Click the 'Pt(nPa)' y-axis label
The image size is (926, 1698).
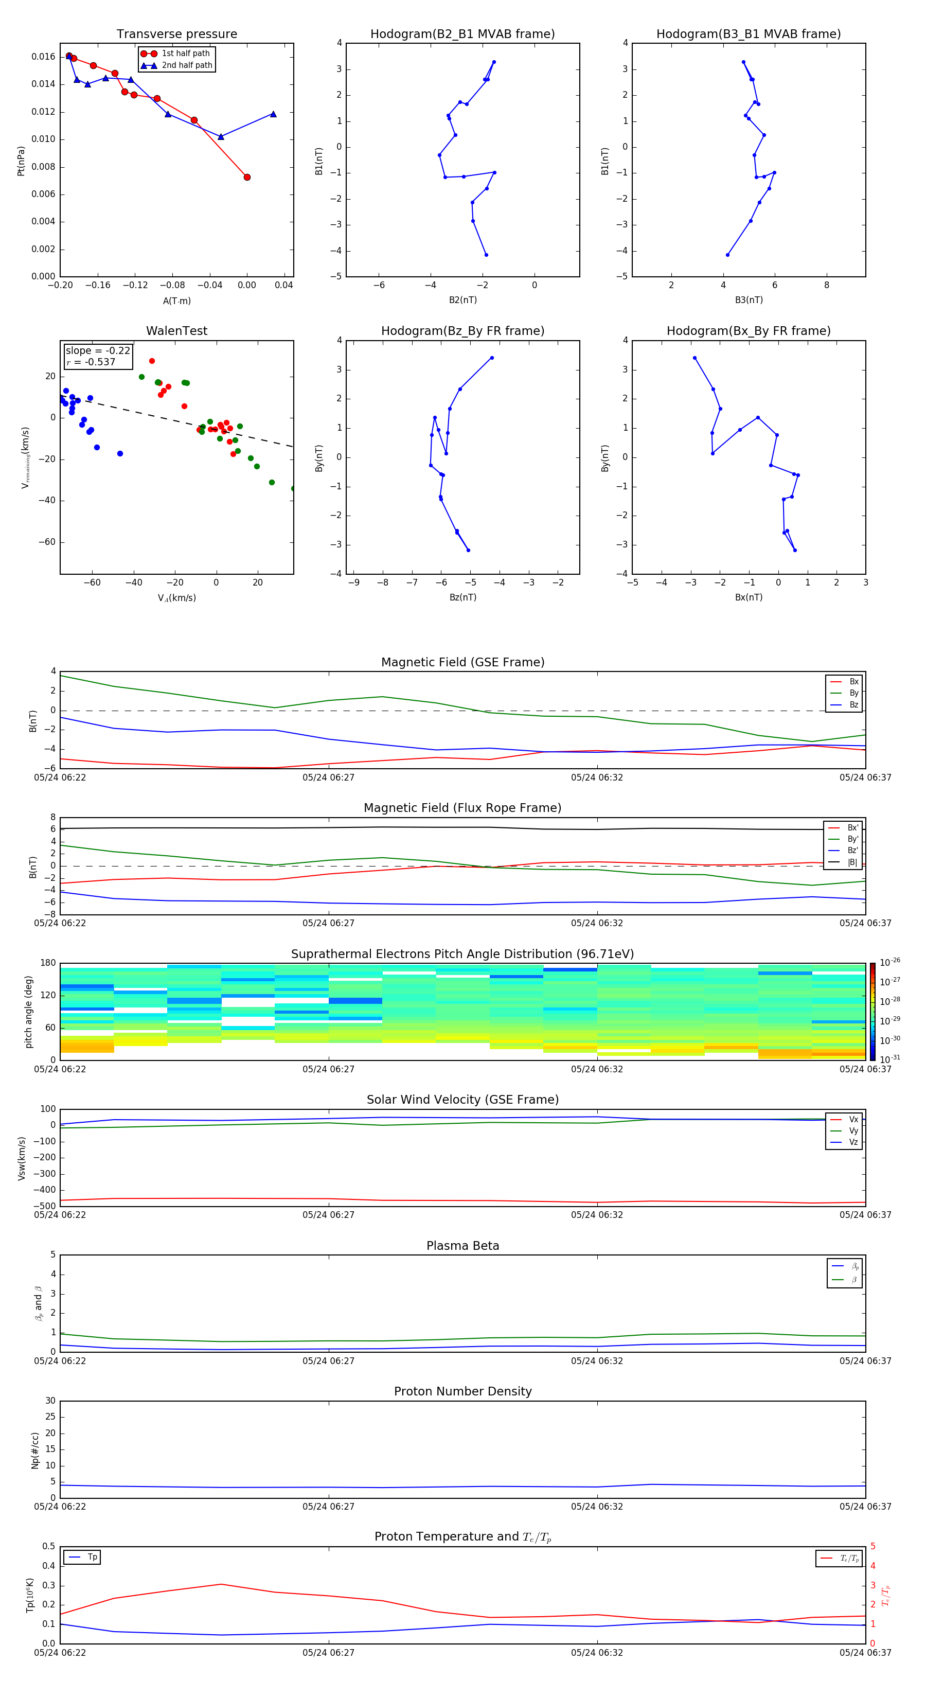tap(21, 161)
